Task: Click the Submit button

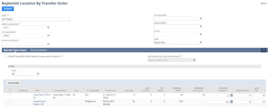Action: (8, 9)
